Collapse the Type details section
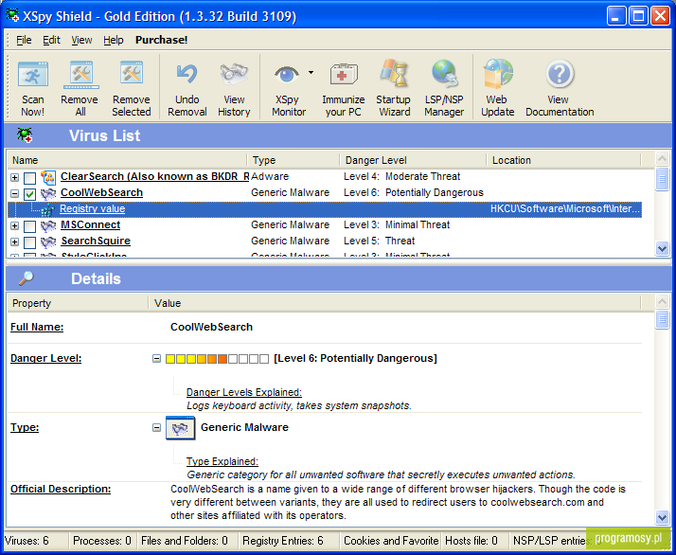The width and height of the screenshot is (676, 555). click(156, 427)
